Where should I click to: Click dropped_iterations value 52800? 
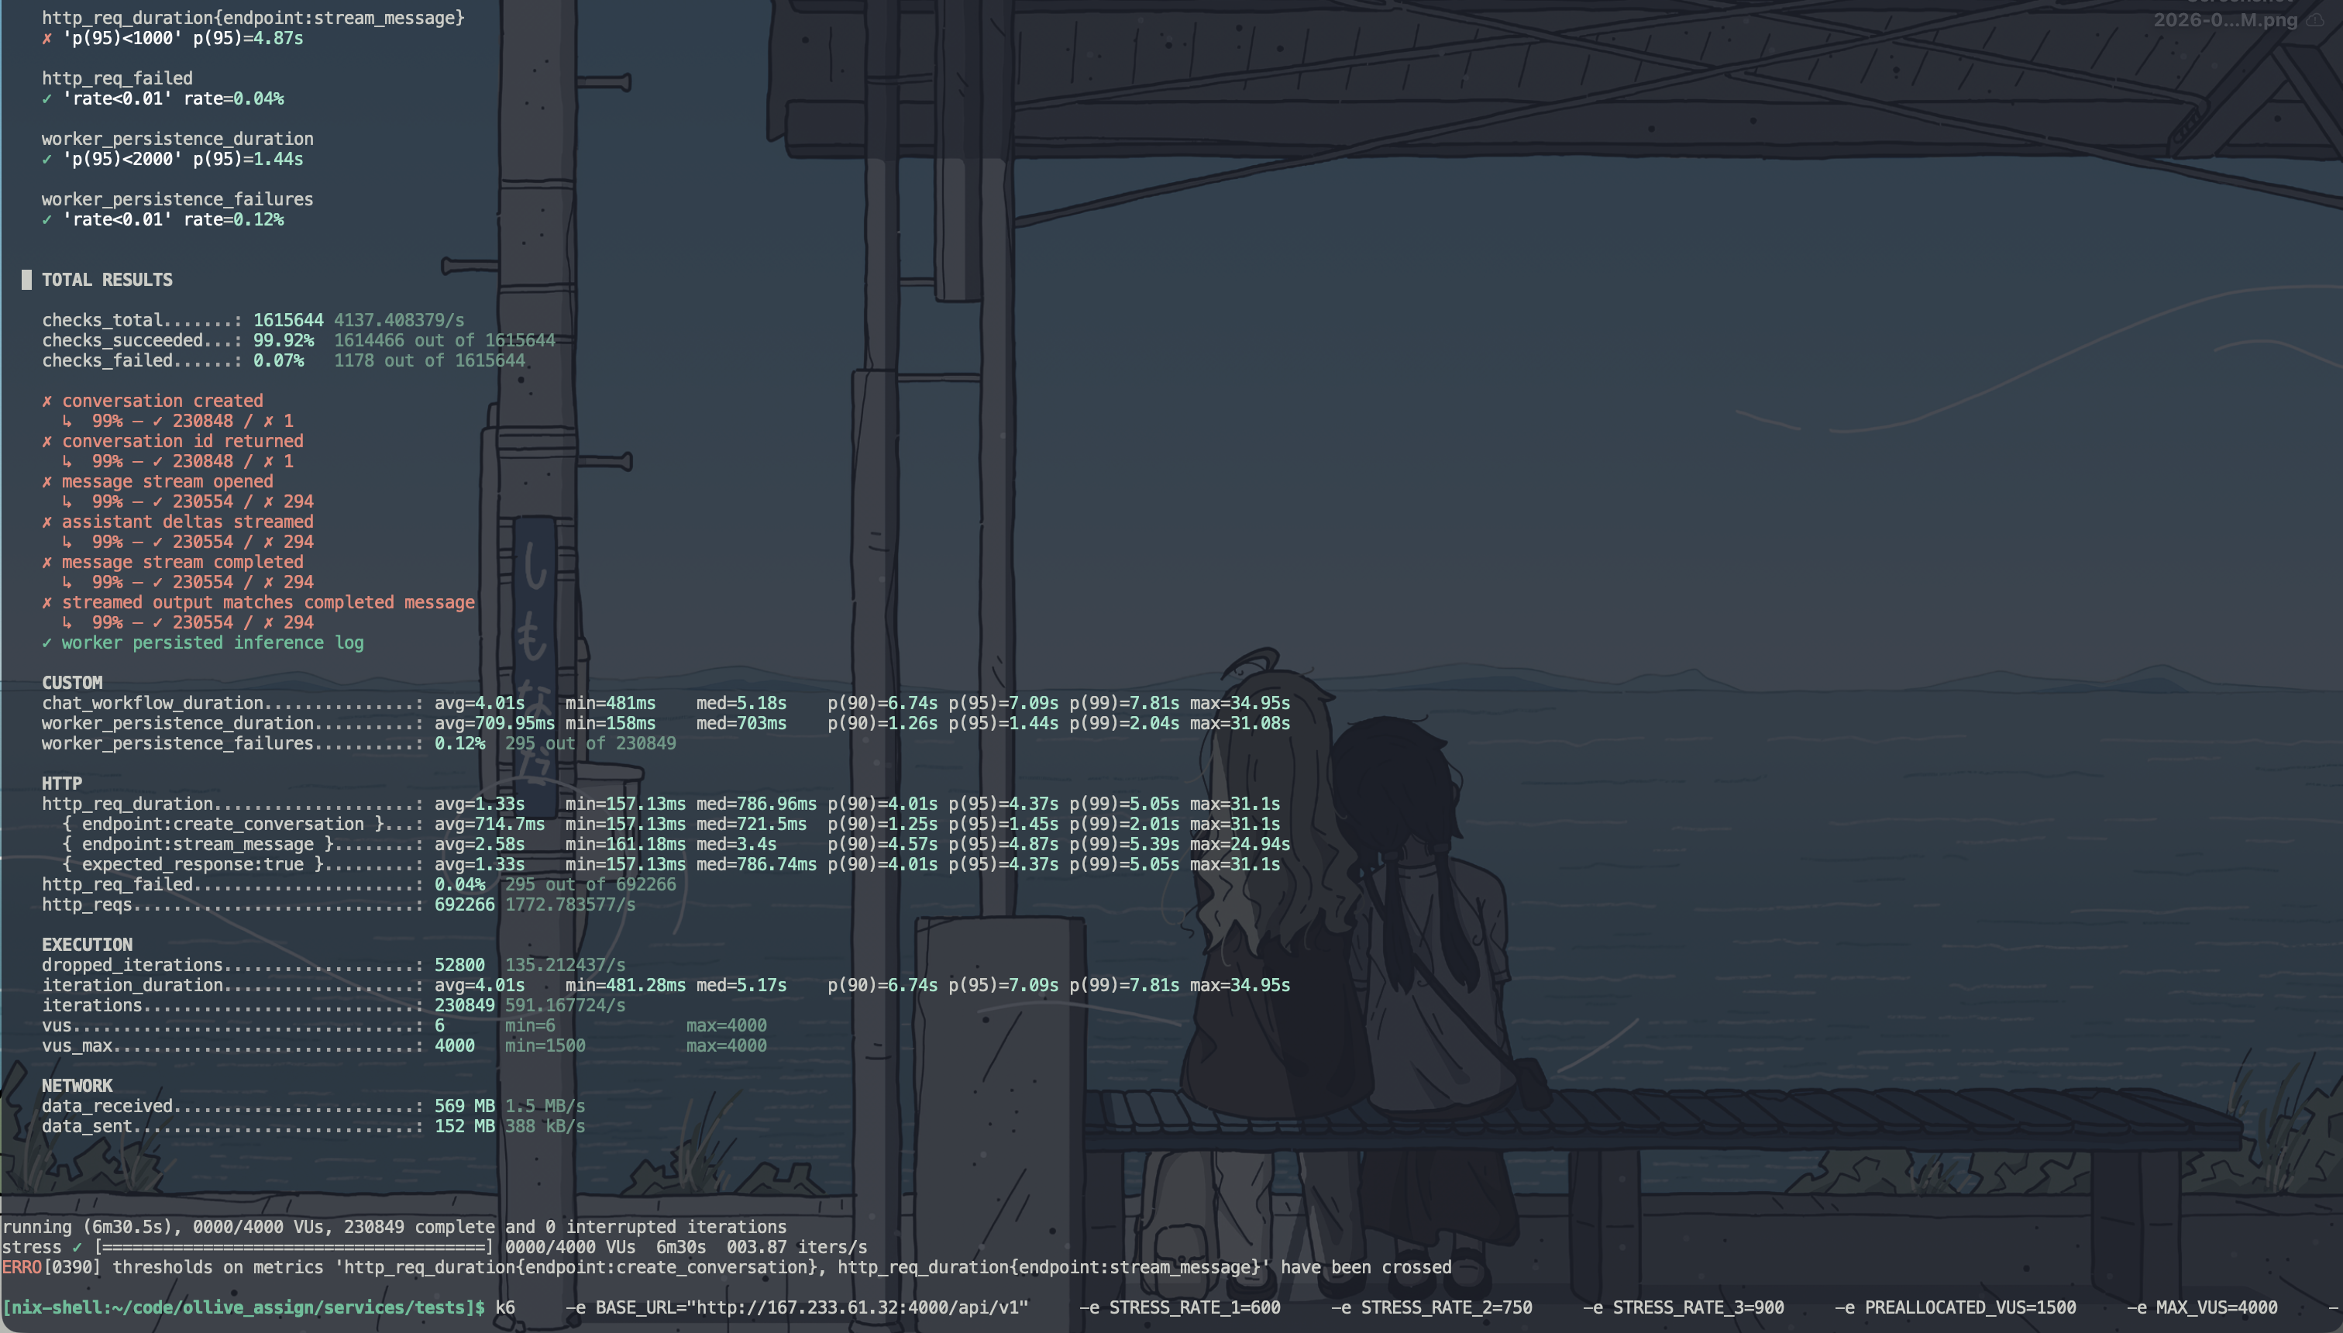point(459,965)
